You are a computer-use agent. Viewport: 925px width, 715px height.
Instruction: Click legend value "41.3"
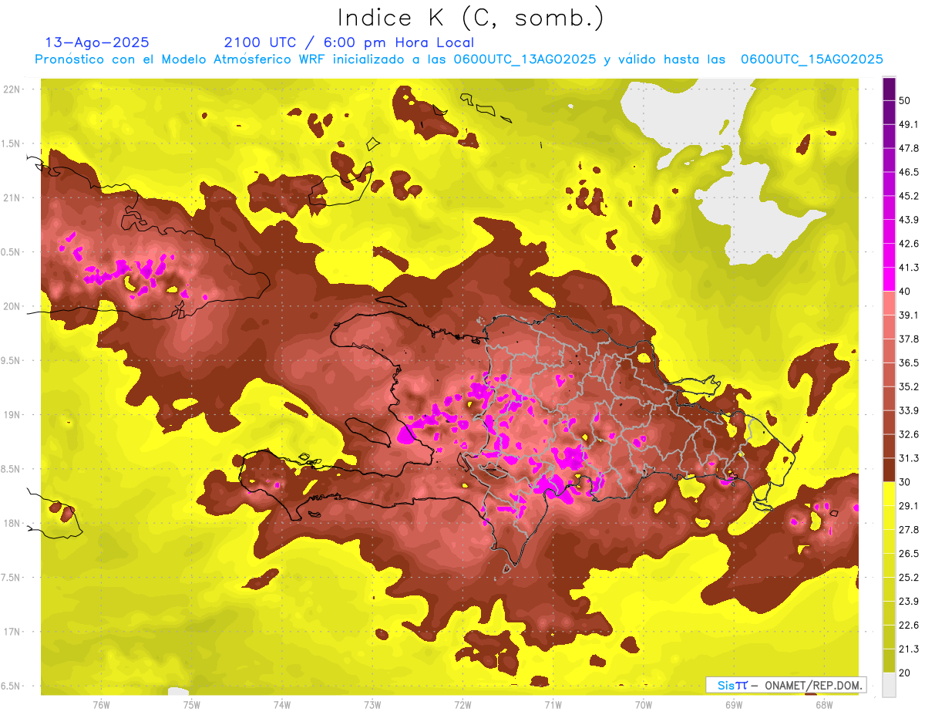909,268
